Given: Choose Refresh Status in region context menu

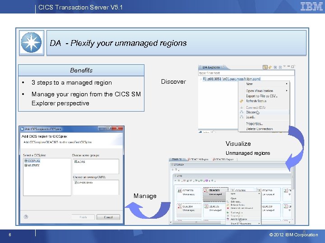Looking at the screenshot, I should point(243,205).
